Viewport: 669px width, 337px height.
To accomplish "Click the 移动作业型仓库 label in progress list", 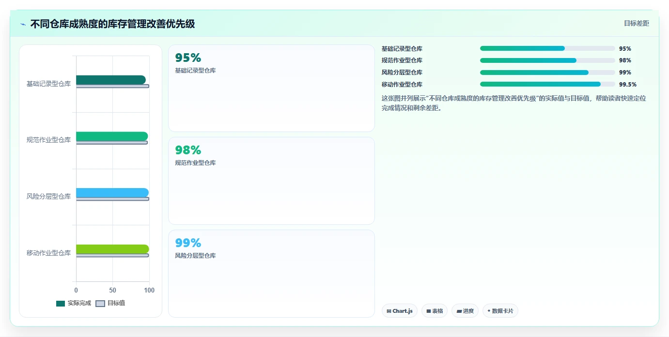I will [402, 84].
